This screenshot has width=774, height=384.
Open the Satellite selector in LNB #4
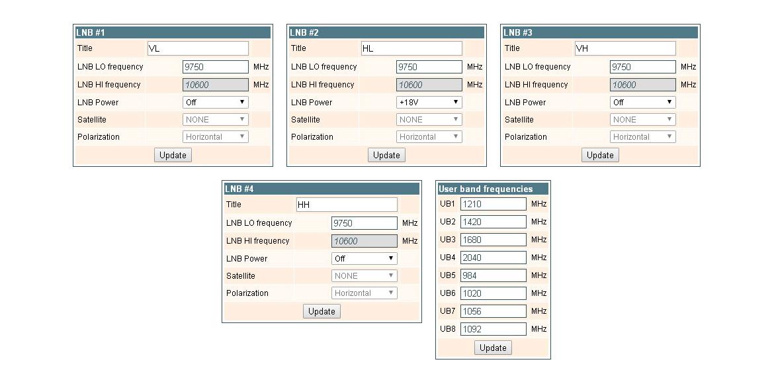click(x=364, y=275)
